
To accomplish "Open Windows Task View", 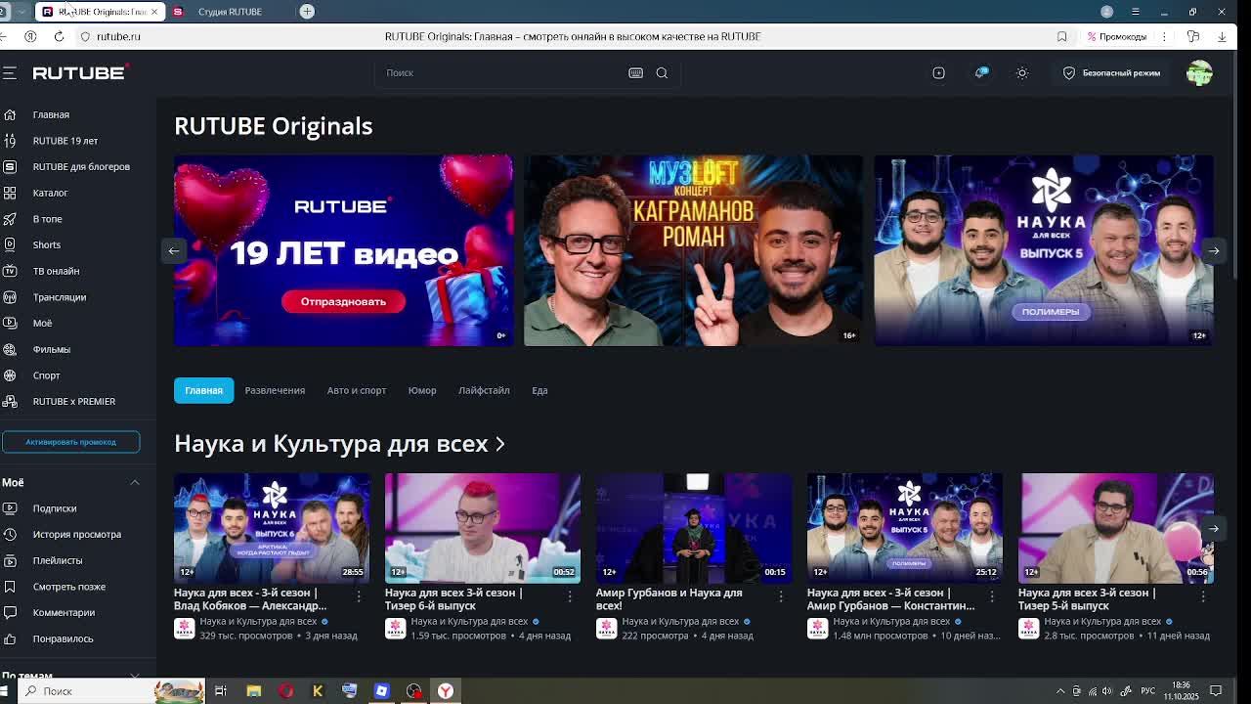I will (x=221, y=691).
